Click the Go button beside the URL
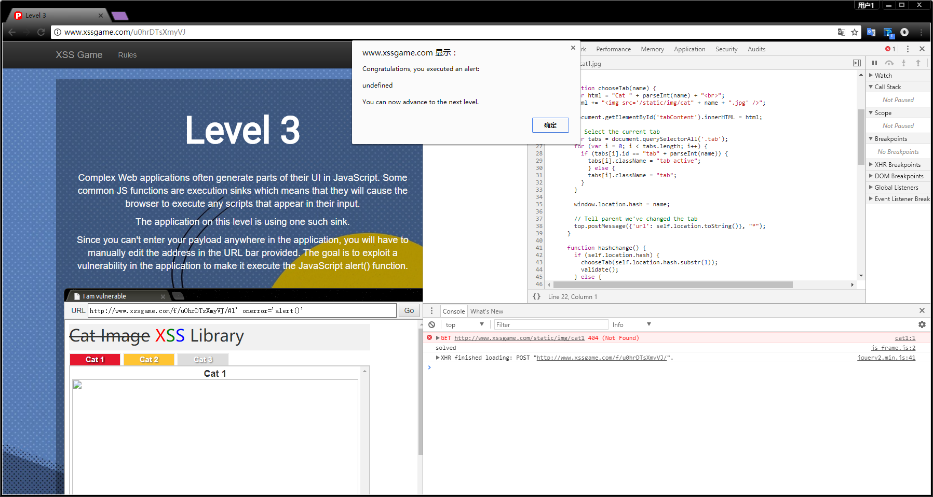The image size is (933, 497). [x=409, y=310]
